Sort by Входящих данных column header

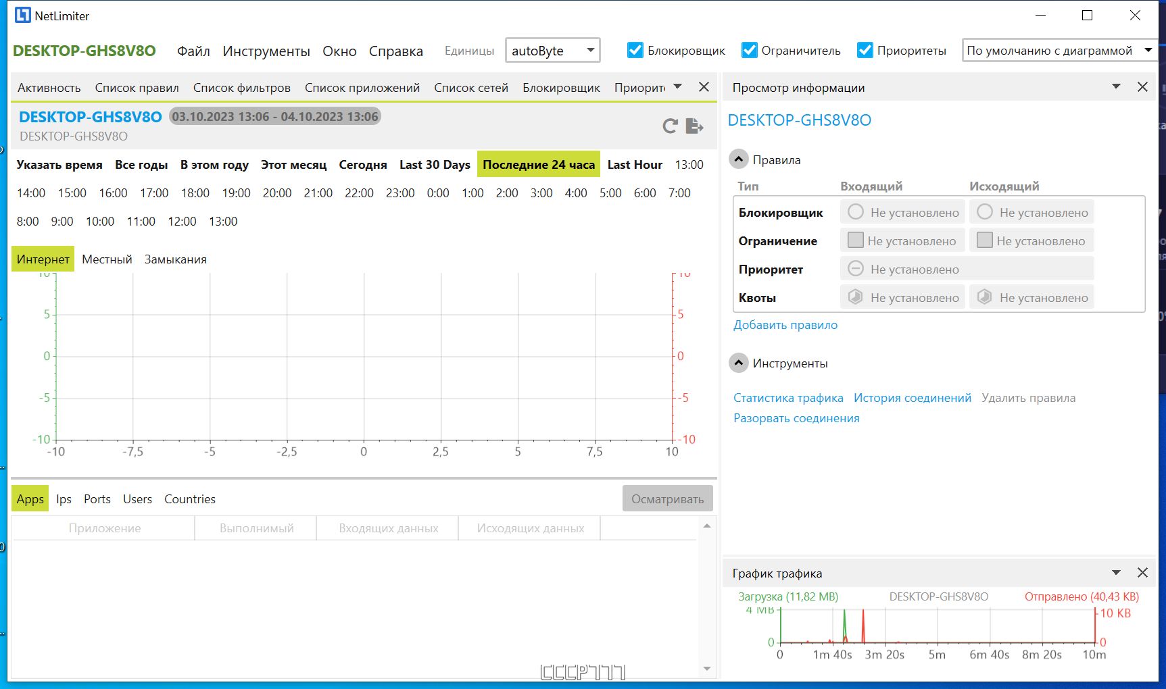pos(388,528)
